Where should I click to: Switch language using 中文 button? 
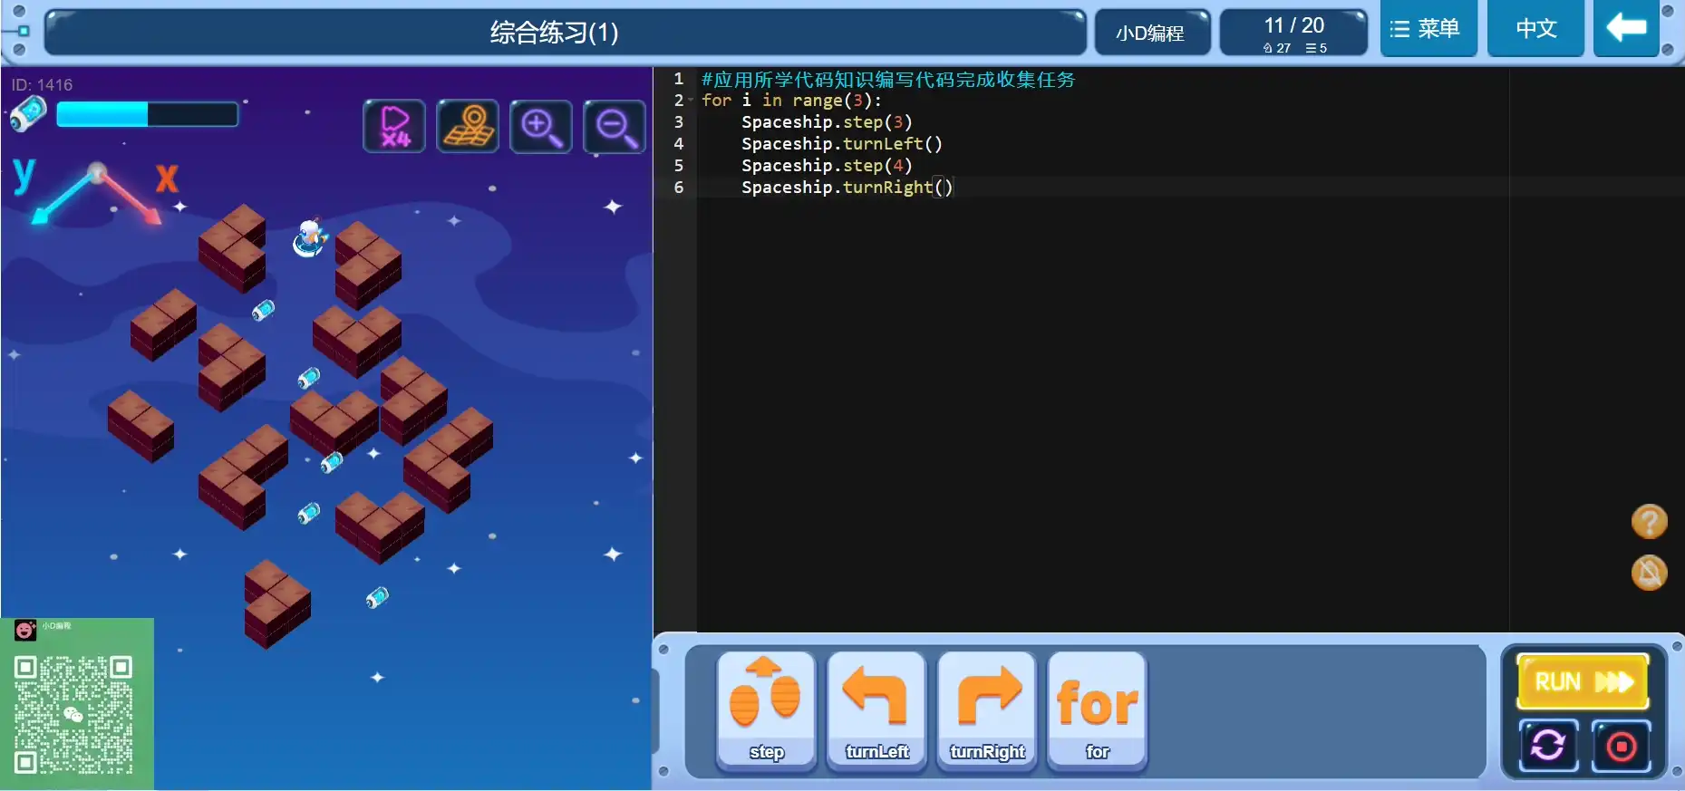[x=1535, y=29]
